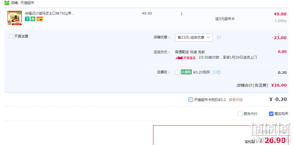Click the 返5元超市卡 promotion text
The width and height of the screenshot is (293, 145).
coord(225,19)
